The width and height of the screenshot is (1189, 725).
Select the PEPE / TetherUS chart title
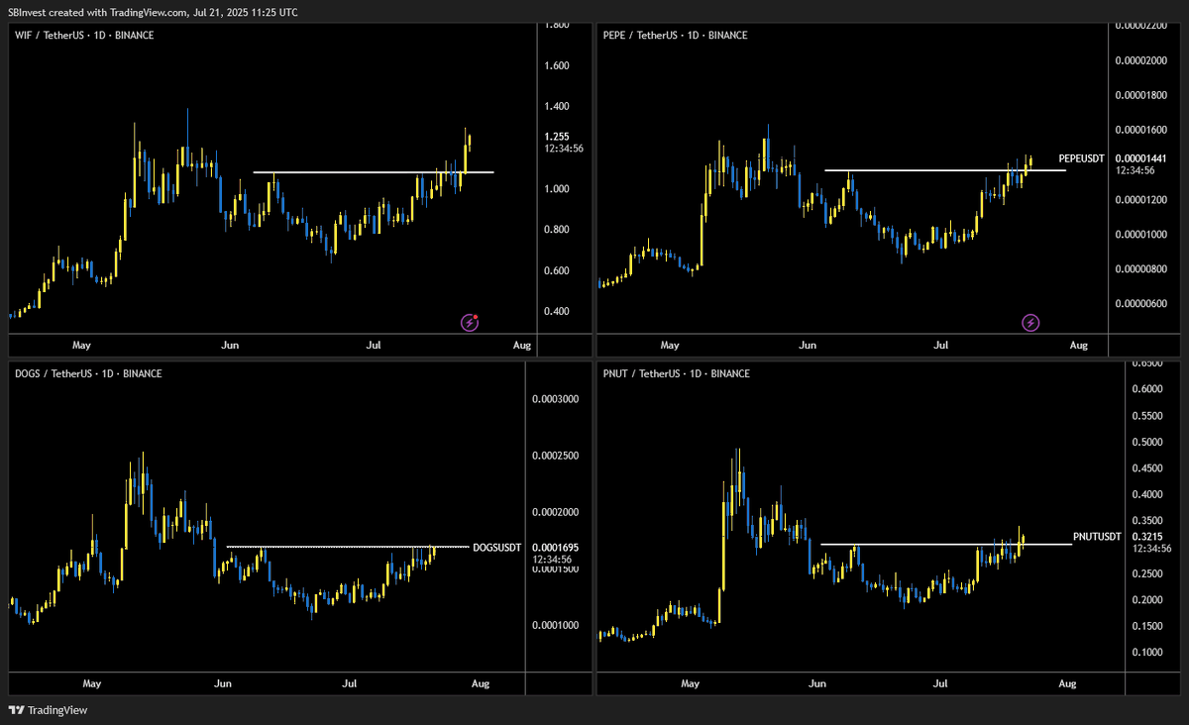click(676, 36)
